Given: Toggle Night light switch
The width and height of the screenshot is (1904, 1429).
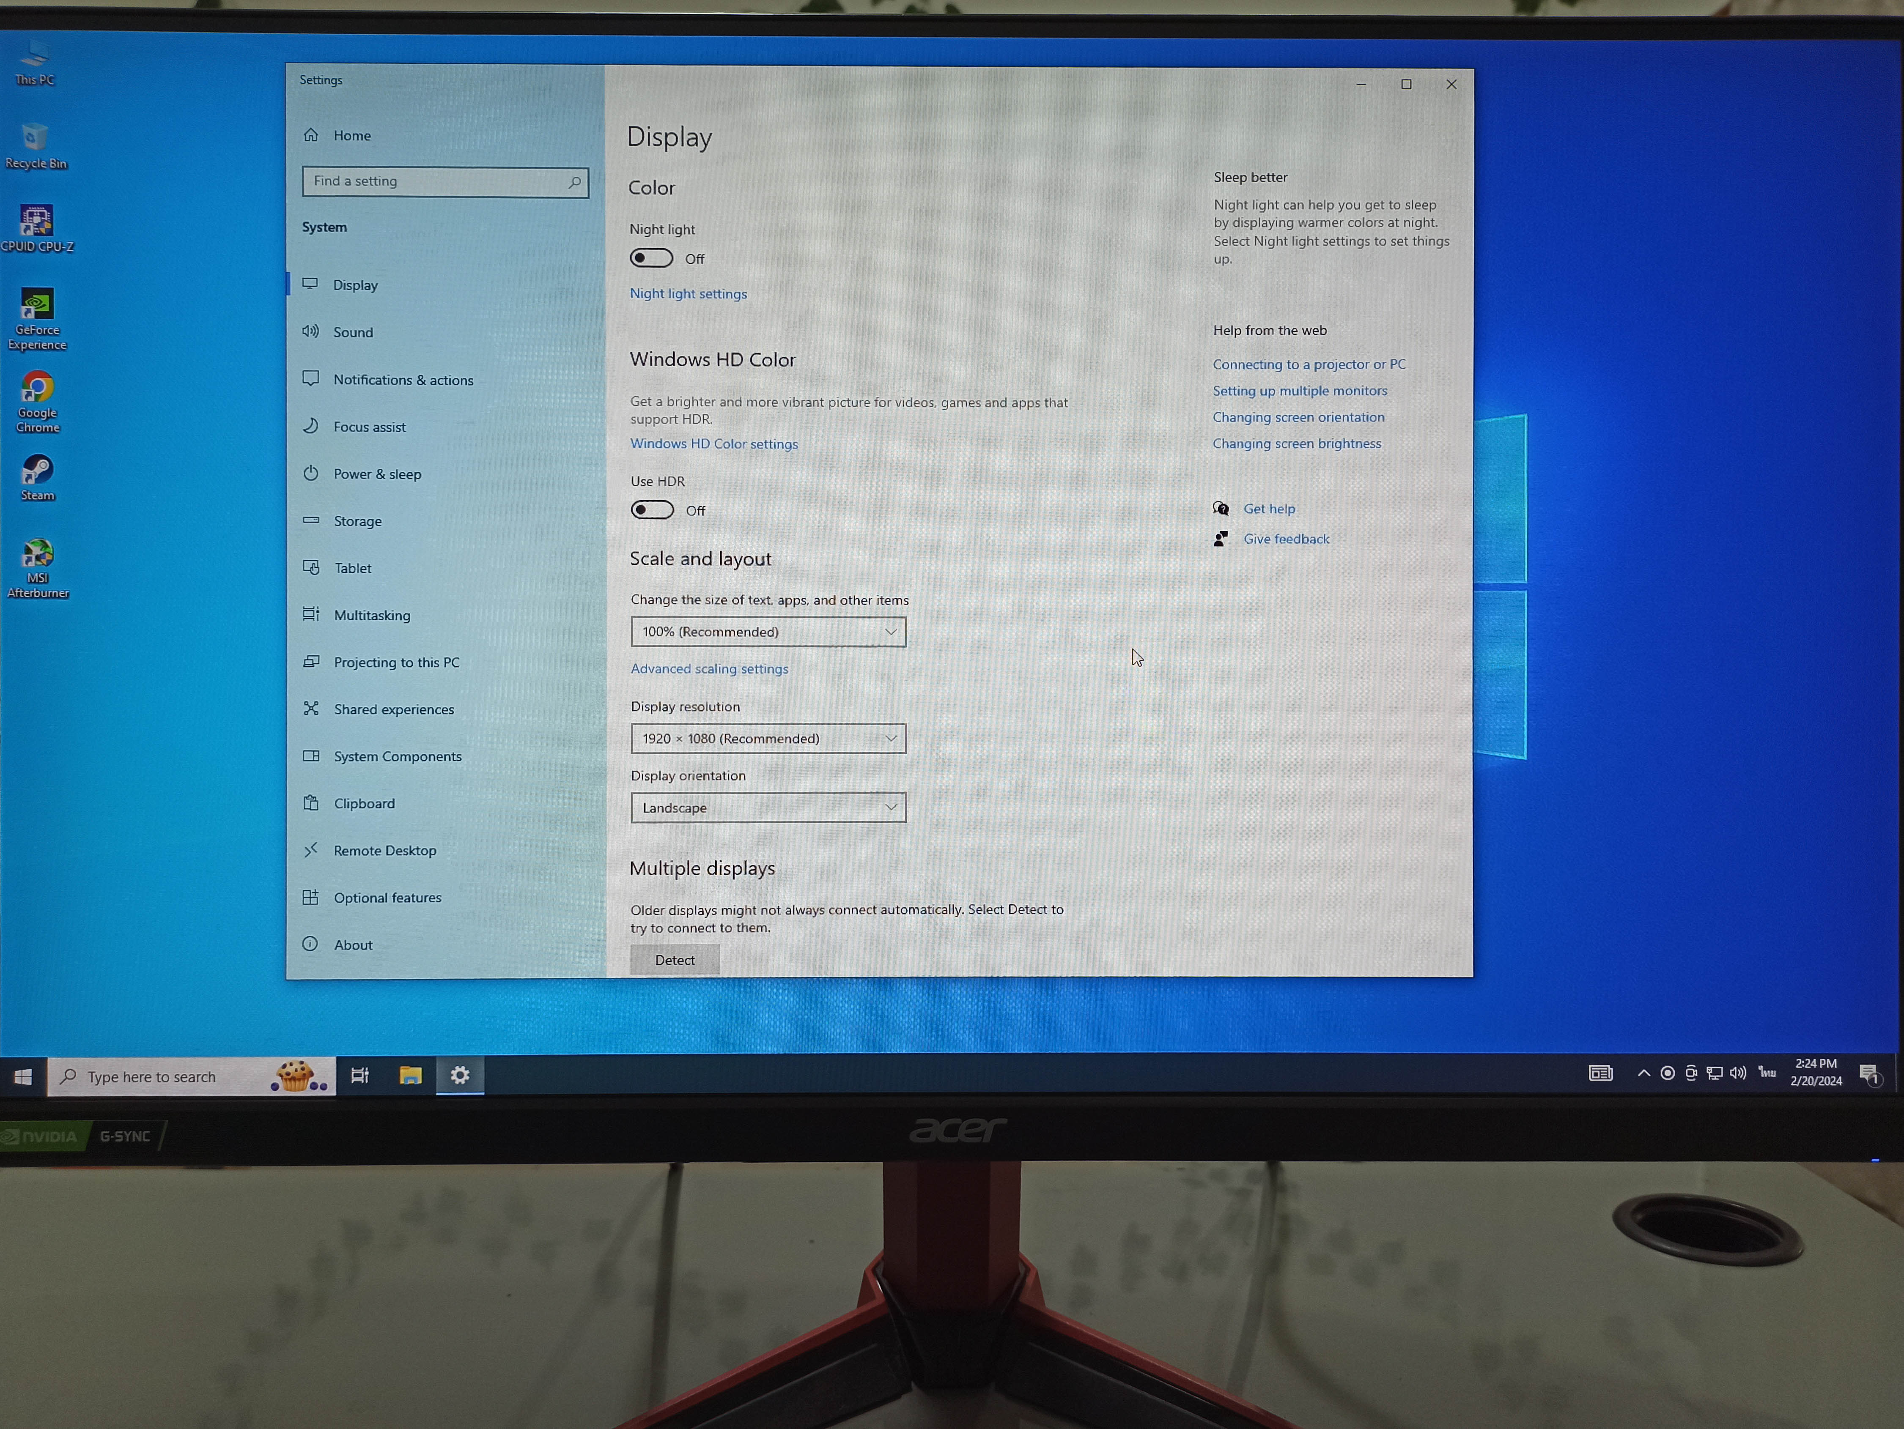Looking at the screenshot, I should click(651, 258).
